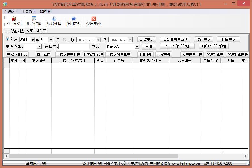Viewport: 252px width, 168px height.
Task: Click the 物料库存 button
Action: click(43, 54)
